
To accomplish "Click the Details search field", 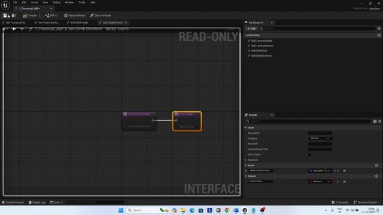I will [x=308, y=121].
